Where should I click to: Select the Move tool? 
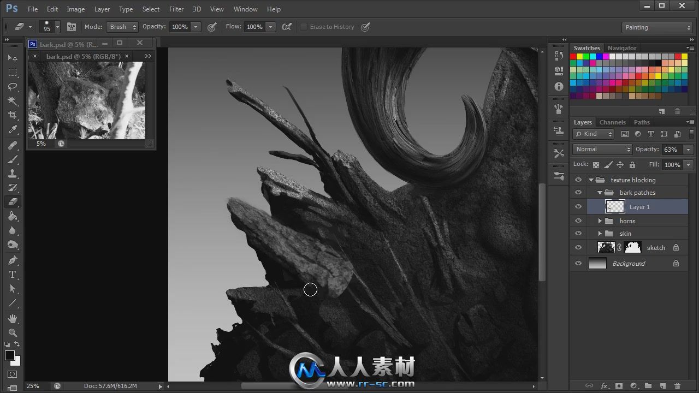coord(13,58)
